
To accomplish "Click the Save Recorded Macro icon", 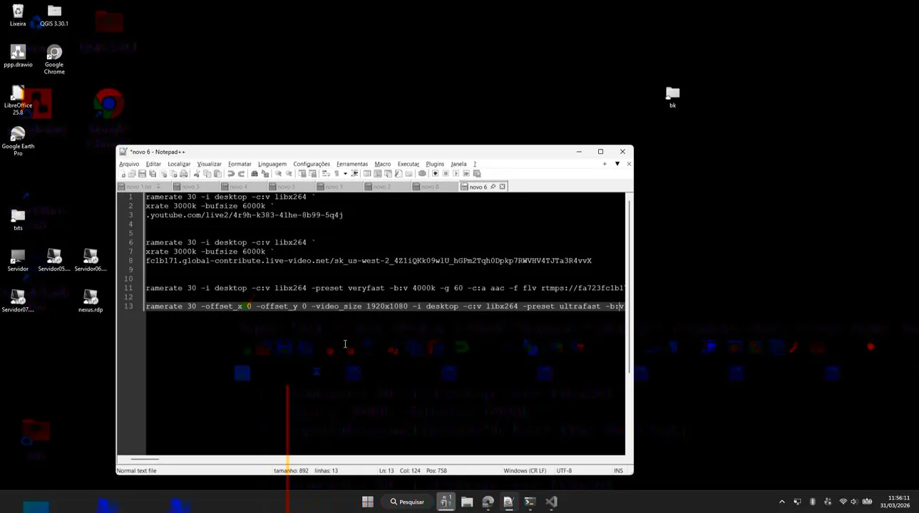I will coord(476,174).
